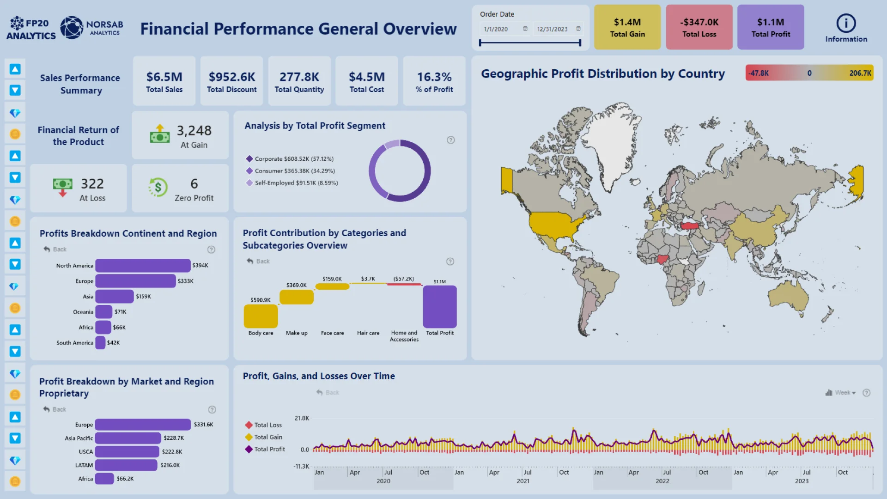
Task: Click the Asia bar $159K
Action: (x=115, y=296)
